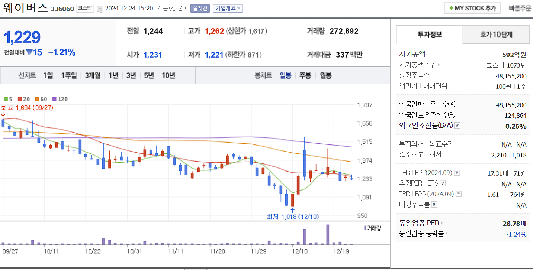This screenshot has width=533, height=270.
Task: Click the 액면가 value 100원
Action: [503, 86]
